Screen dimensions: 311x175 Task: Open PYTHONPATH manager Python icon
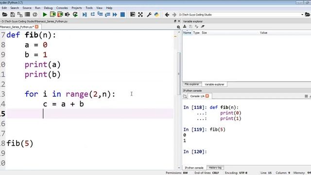click(x=156, y=15)
